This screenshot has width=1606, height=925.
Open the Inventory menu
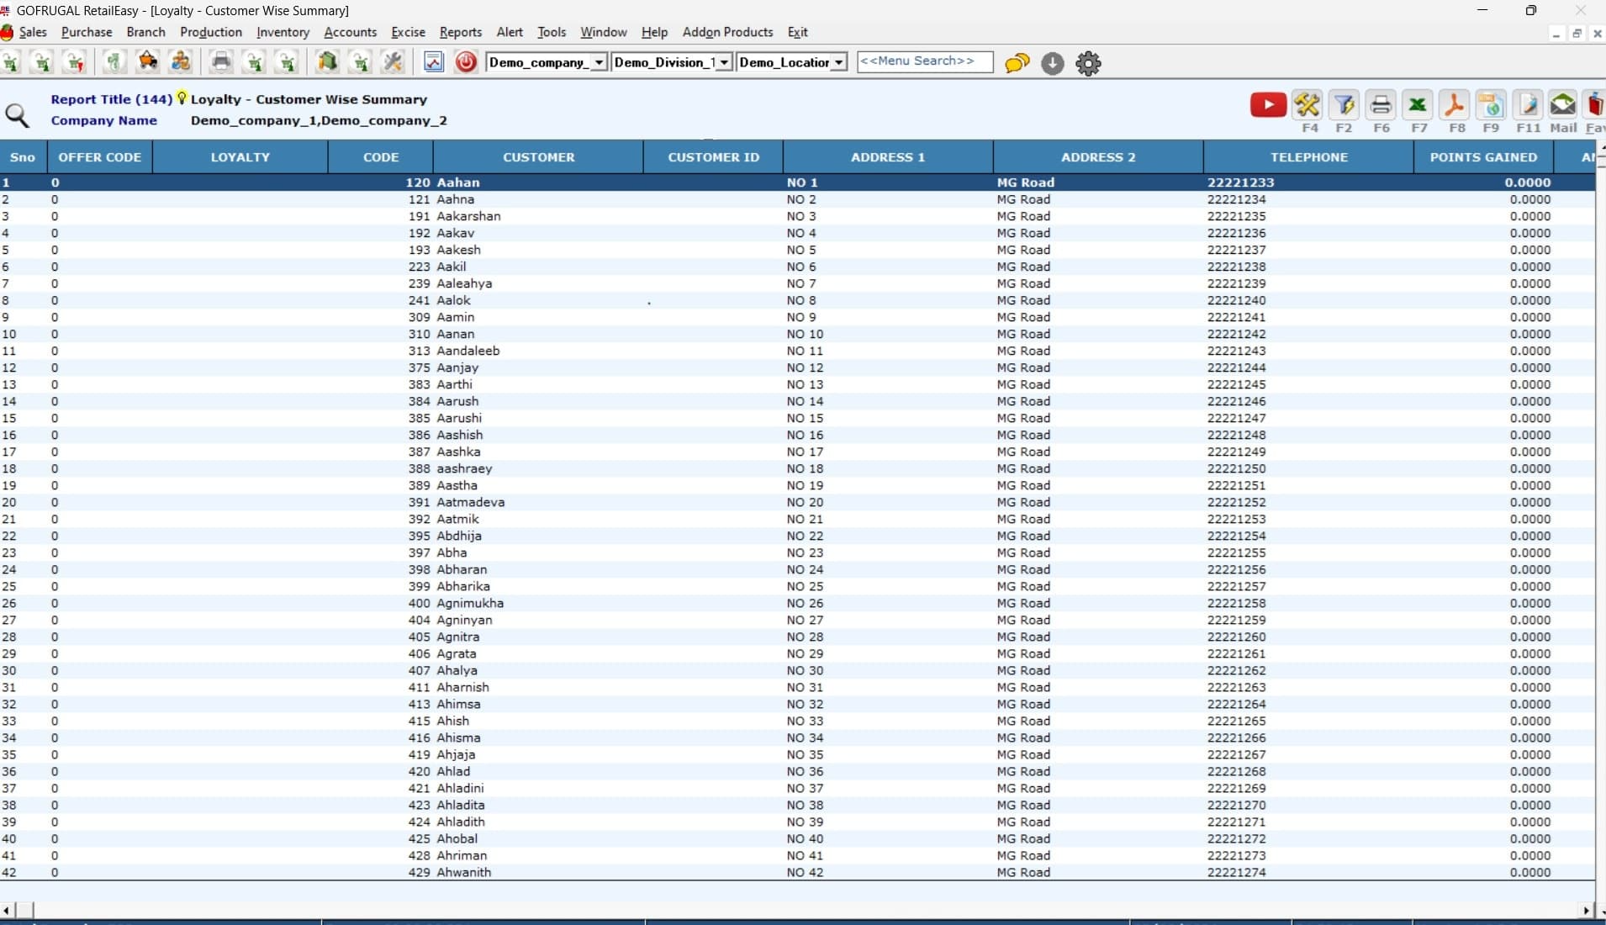click(283, 32)
